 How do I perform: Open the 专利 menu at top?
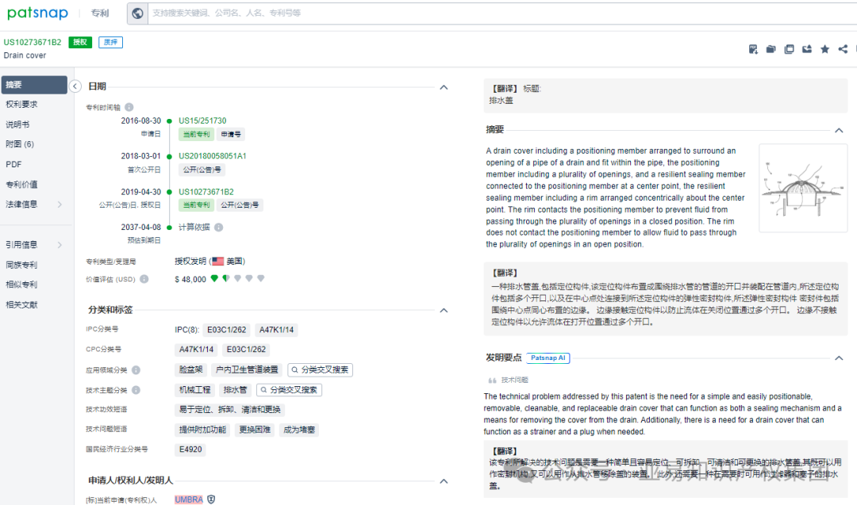click(98, 13)
